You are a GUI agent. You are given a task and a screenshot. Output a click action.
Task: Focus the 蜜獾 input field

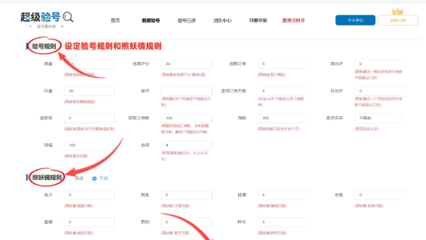tap(90, 222)
